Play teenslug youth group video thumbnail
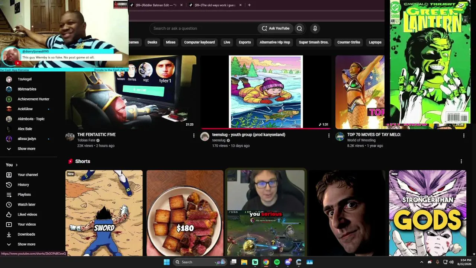Viewport: 476px width, 268px height. (266, 92)
